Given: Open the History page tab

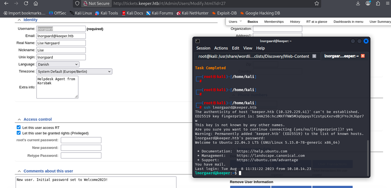Looking at the screenshot, I should pyautogui.click(x=295, y=21).
